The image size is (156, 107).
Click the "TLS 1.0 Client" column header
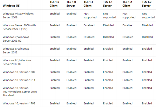pyautogui.click(x=55, y=4)
